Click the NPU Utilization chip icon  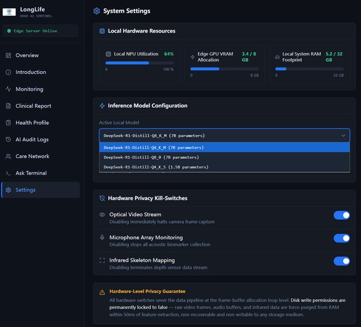[108, 54]
